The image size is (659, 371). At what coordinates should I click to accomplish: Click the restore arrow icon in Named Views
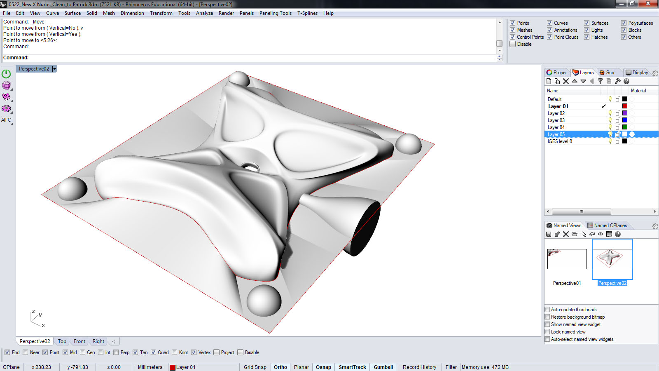tap(557, 234)
